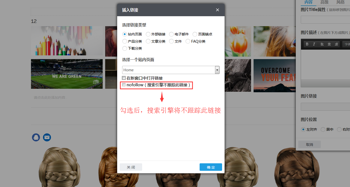
Task: Close the 插入链接 dialog with the X
Action: (x=217, y=10)
